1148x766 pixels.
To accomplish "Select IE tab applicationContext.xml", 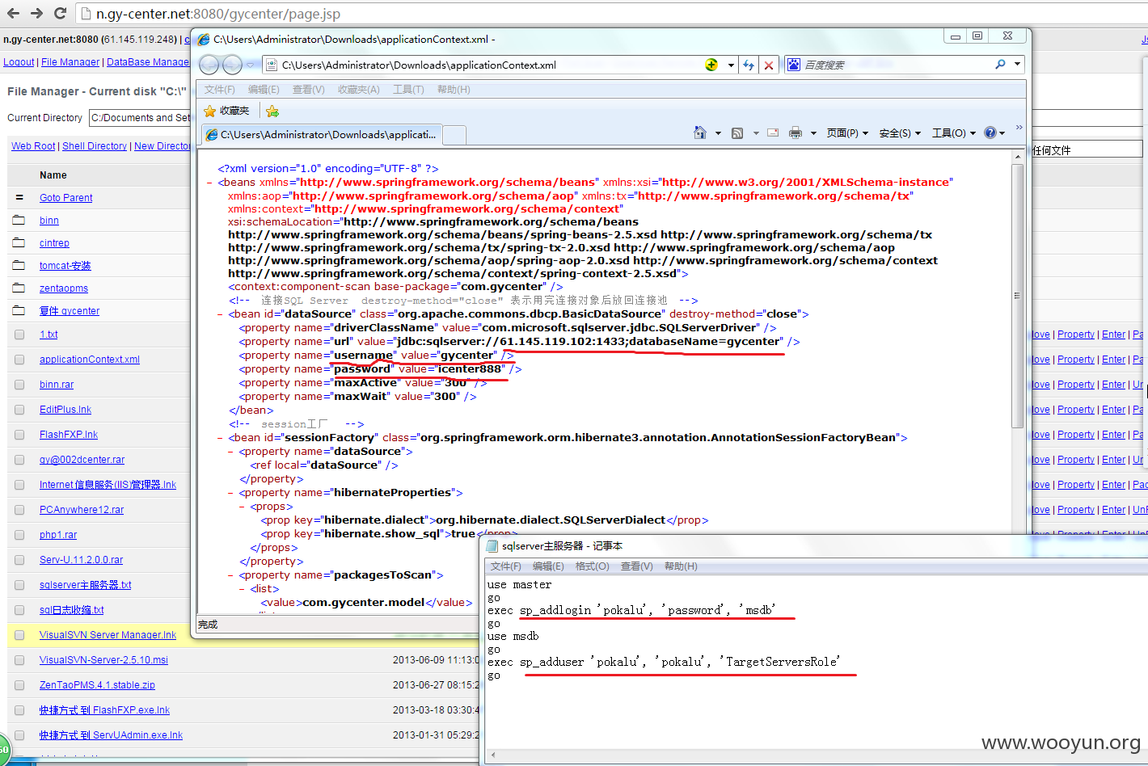I will tap(321, 134).
